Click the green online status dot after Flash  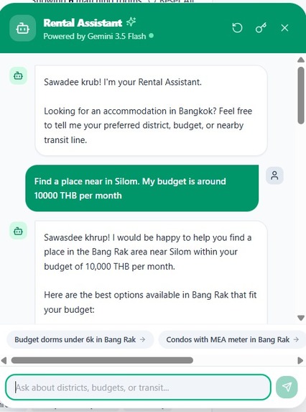click(x=151, y=35)
